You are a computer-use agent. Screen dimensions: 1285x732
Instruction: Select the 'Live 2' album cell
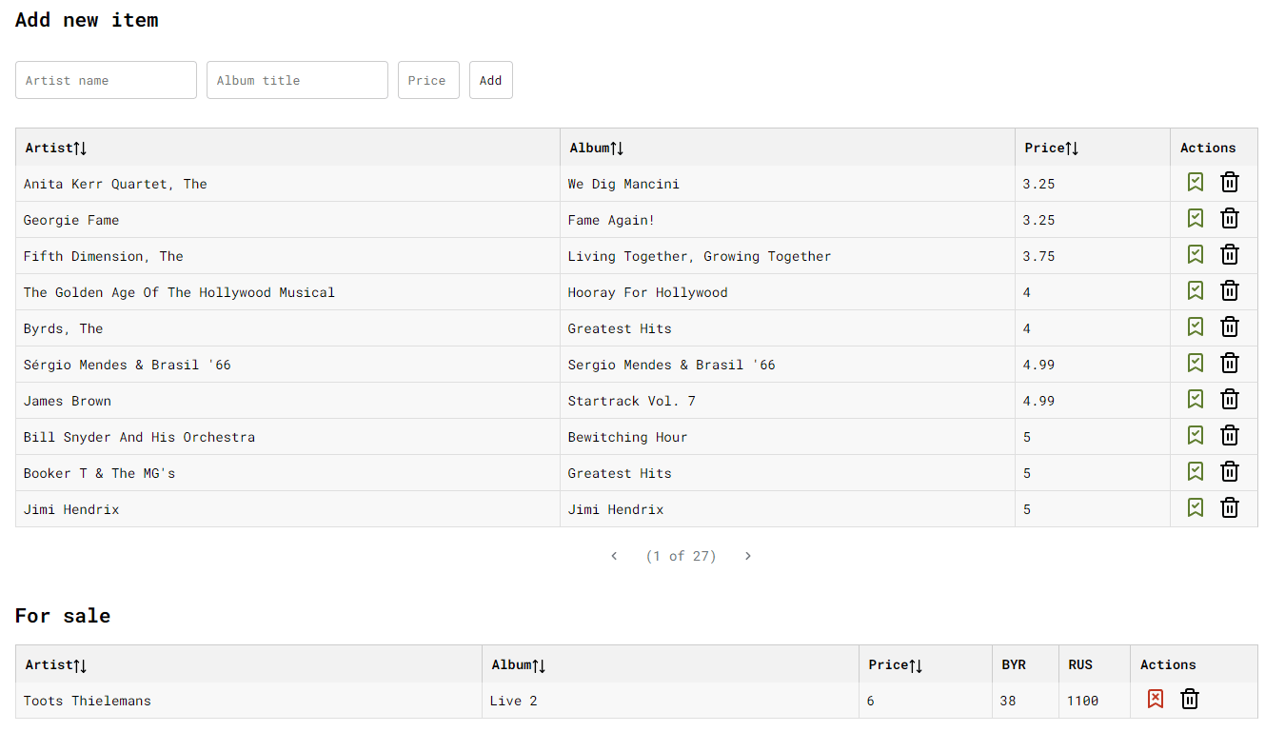click(670, 701)
